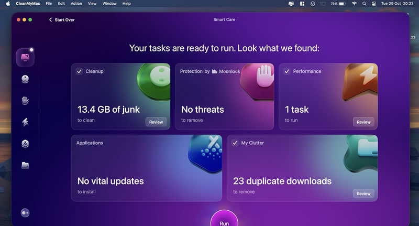
Task: Click the blue Applications graphic
Action: (205, 154)
